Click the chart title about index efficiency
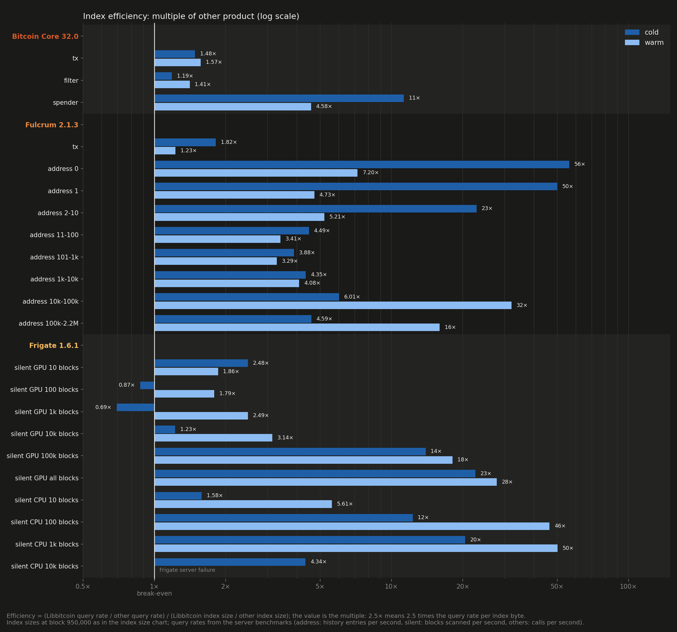This screenshot has height=632, width=677. [x=191, y=16]
